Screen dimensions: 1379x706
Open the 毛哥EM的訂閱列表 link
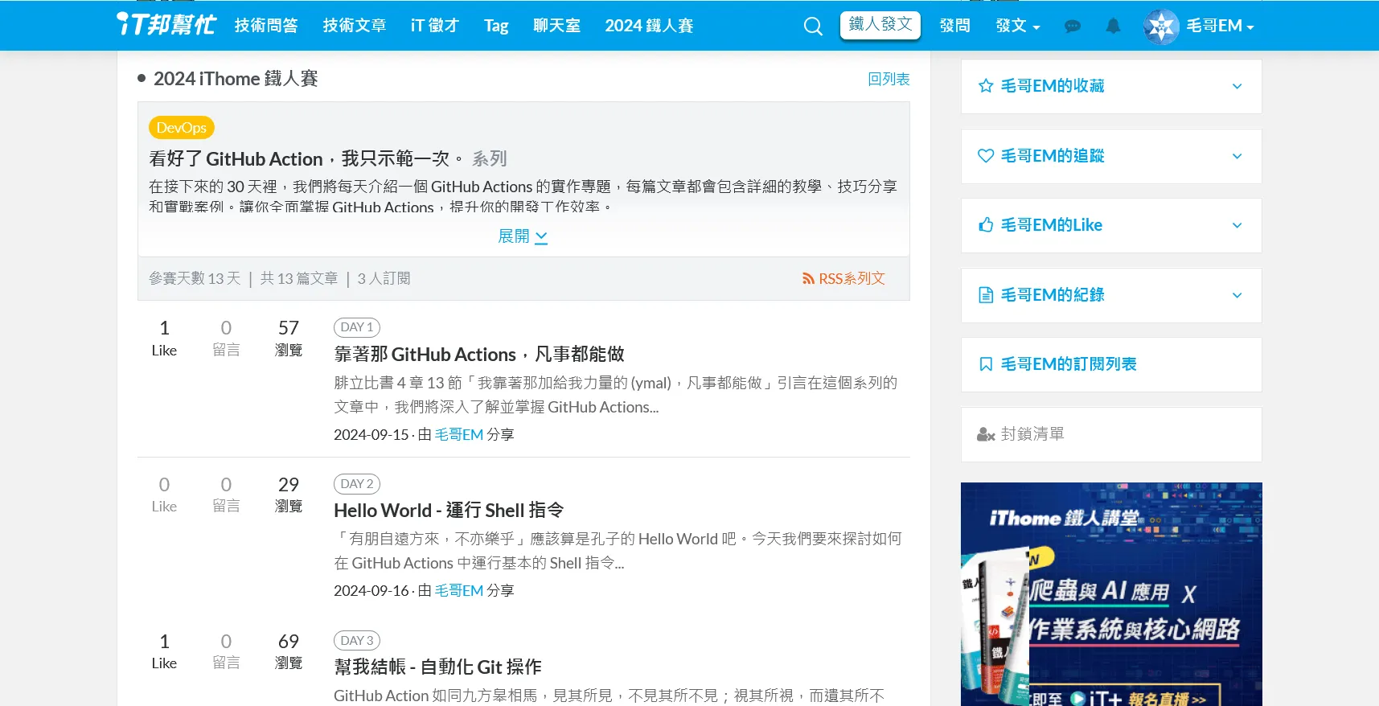[x=1069, y=364]
